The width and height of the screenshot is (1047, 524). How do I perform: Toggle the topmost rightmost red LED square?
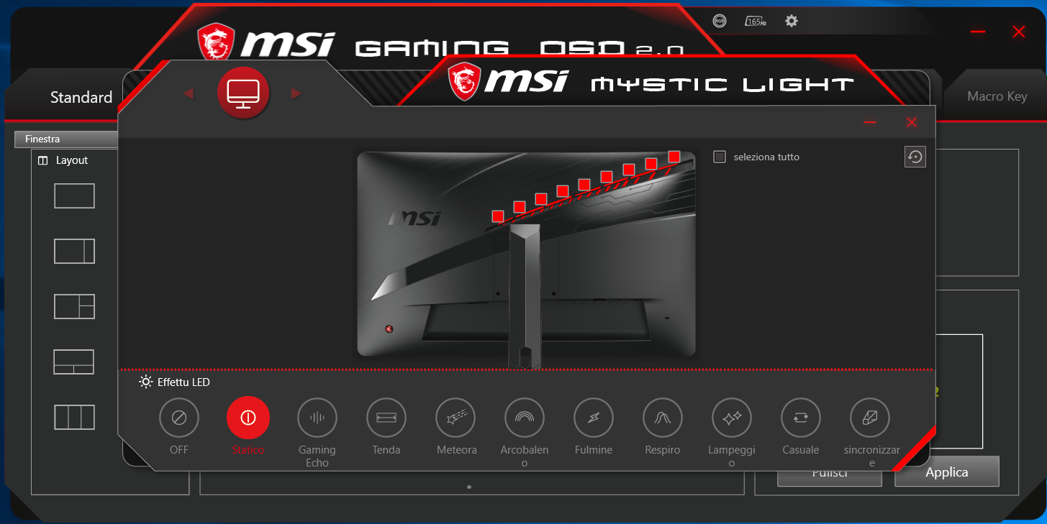tap(674, 156)
